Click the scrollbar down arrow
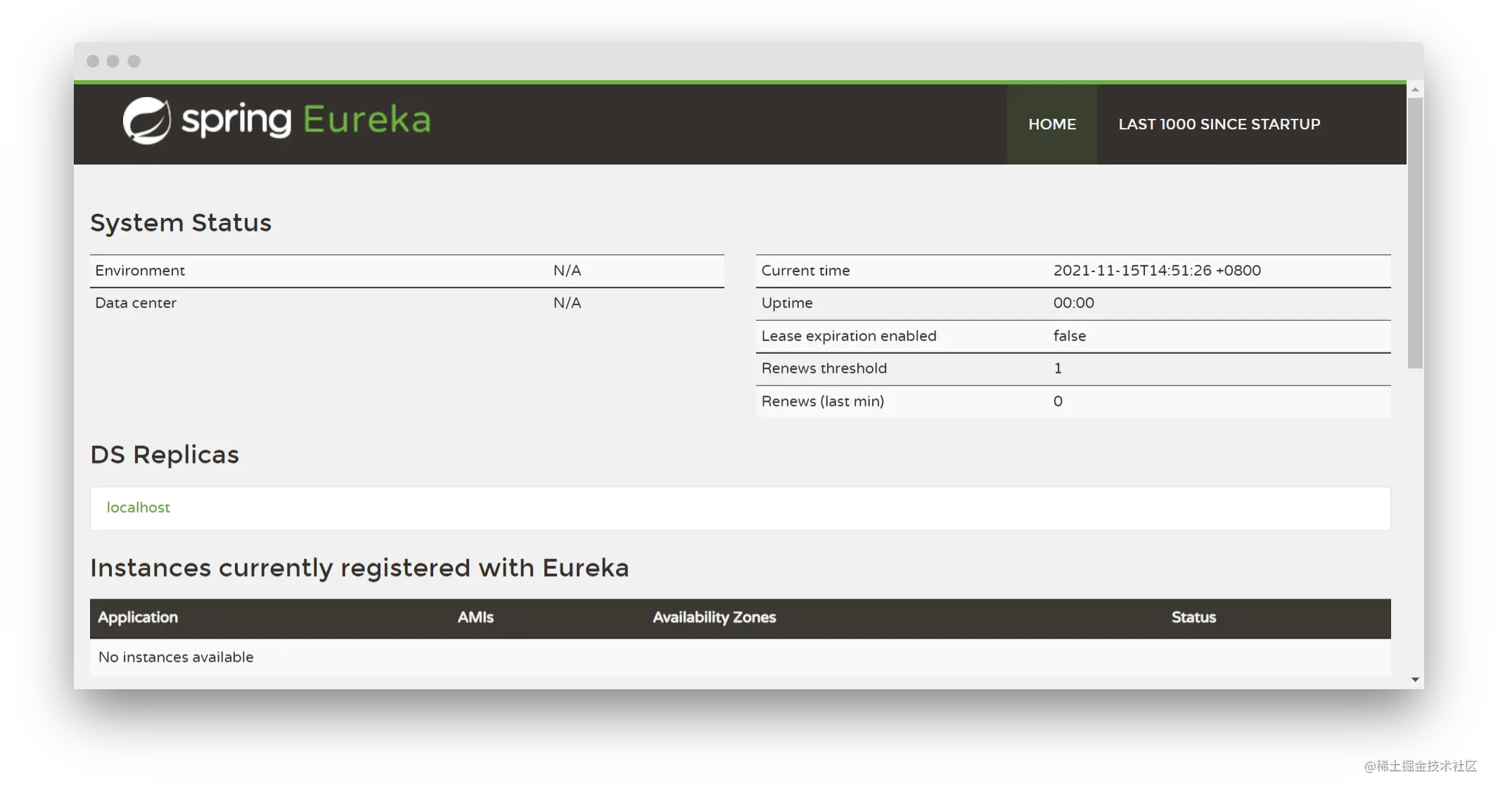Screen dimensions: 1498x794 (1415, 679)
